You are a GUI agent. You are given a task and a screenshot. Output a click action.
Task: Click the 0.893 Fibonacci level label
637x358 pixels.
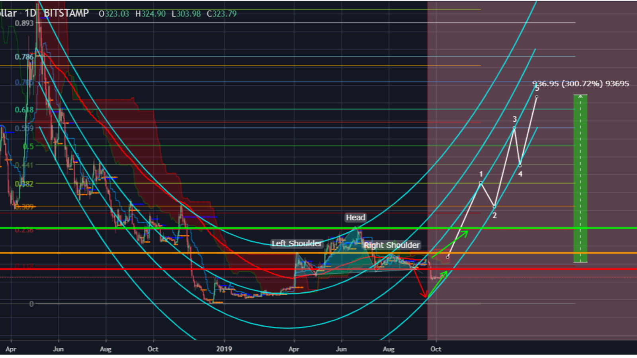pos(24,23)
